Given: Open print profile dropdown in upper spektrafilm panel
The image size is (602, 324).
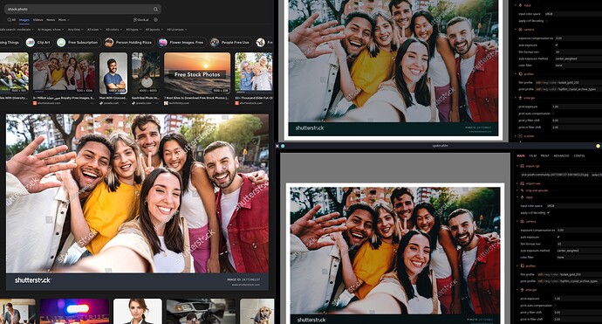Looking at the screenshot, I should point(569,89).
